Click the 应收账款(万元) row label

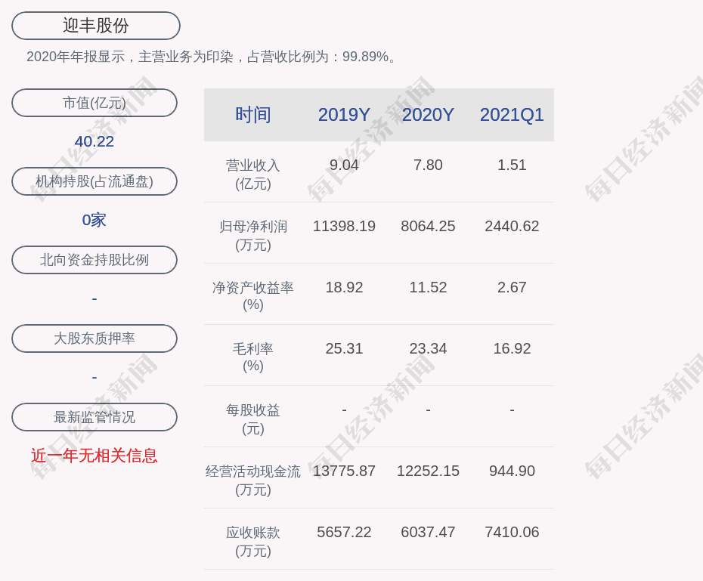point(253,541)
